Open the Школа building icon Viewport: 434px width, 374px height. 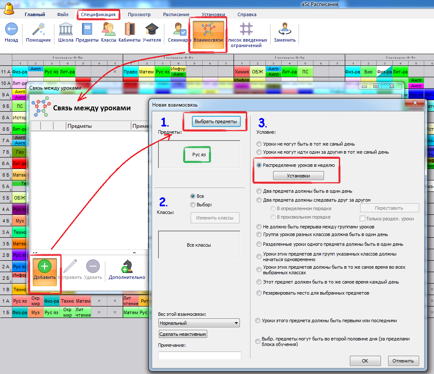[65, 29]
